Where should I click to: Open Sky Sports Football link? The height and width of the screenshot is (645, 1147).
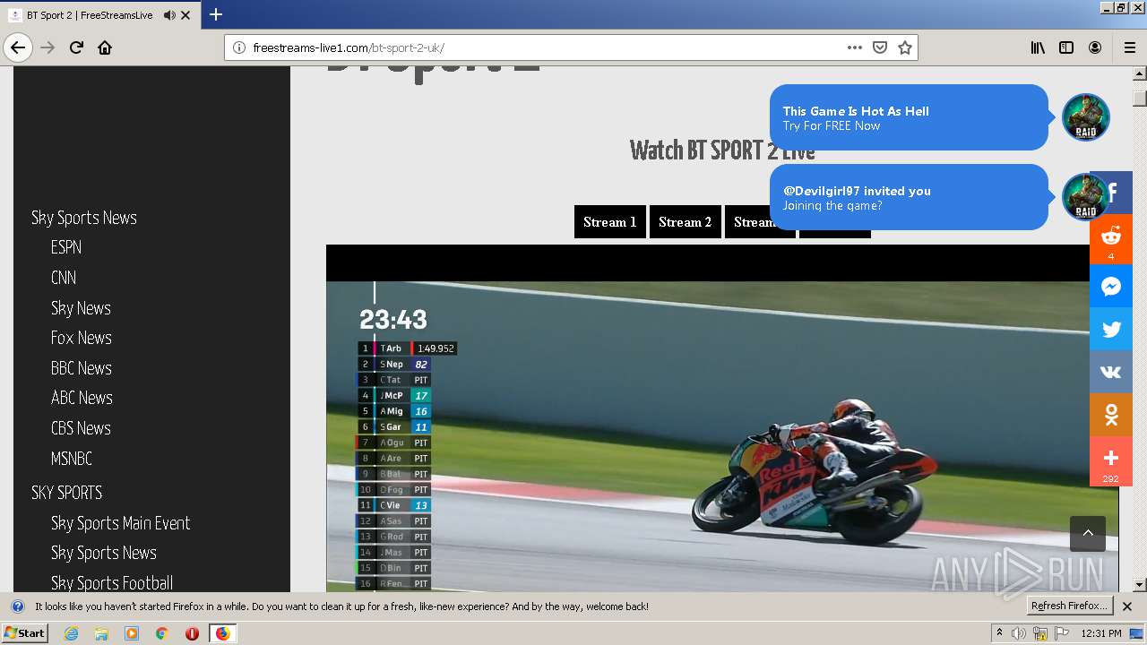coord(112,583)
